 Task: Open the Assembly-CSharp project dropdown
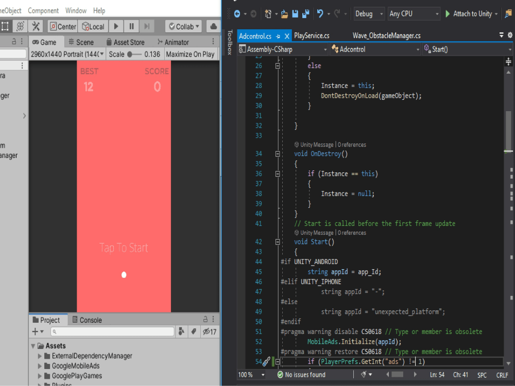(x=283, y=49)
